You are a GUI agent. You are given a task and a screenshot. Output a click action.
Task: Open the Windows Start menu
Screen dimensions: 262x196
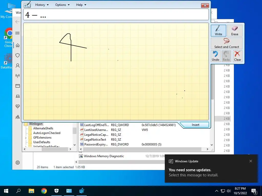[x=6, y=191]
